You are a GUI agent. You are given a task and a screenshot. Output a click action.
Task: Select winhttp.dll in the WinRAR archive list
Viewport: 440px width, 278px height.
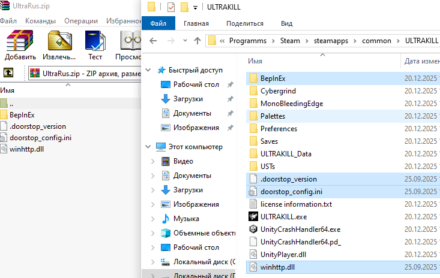[26, 149]
